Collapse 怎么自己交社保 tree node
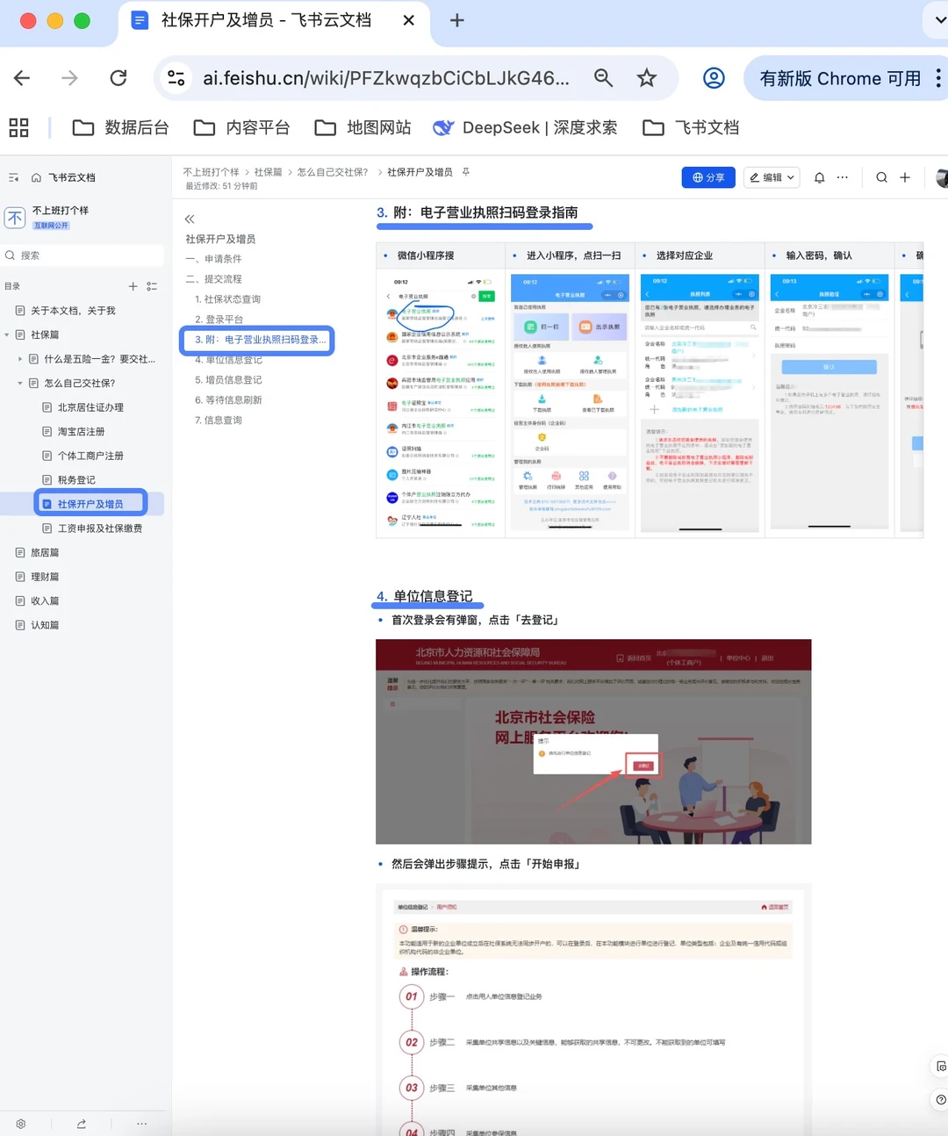The width and height of the screenshot is (948, 1136). pos(20,383)
